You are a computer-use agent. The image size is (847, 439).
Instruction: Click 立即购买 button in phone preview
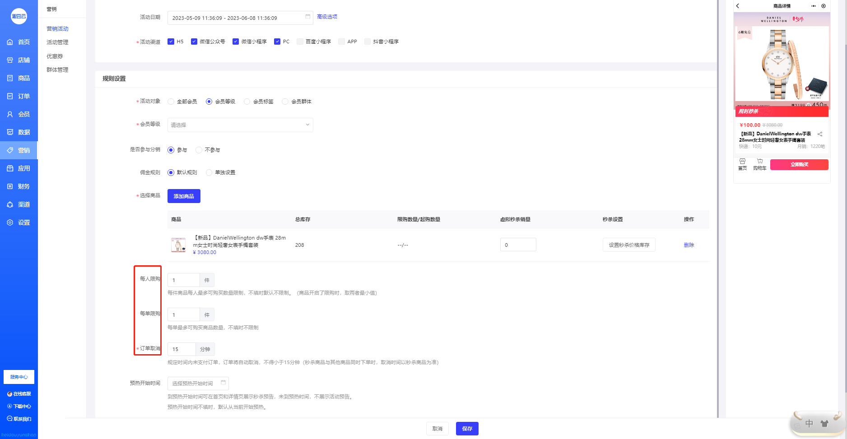(799, 165)
